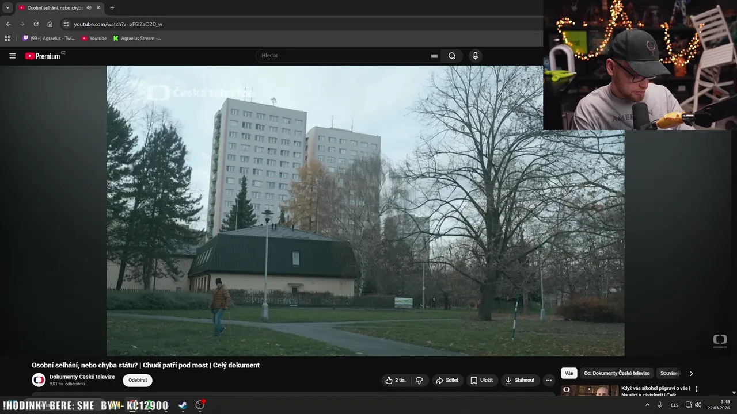This screenshot has width=737, height=414.
Task: Open the Youtube bookmark
Action: (x=94, y=39)
